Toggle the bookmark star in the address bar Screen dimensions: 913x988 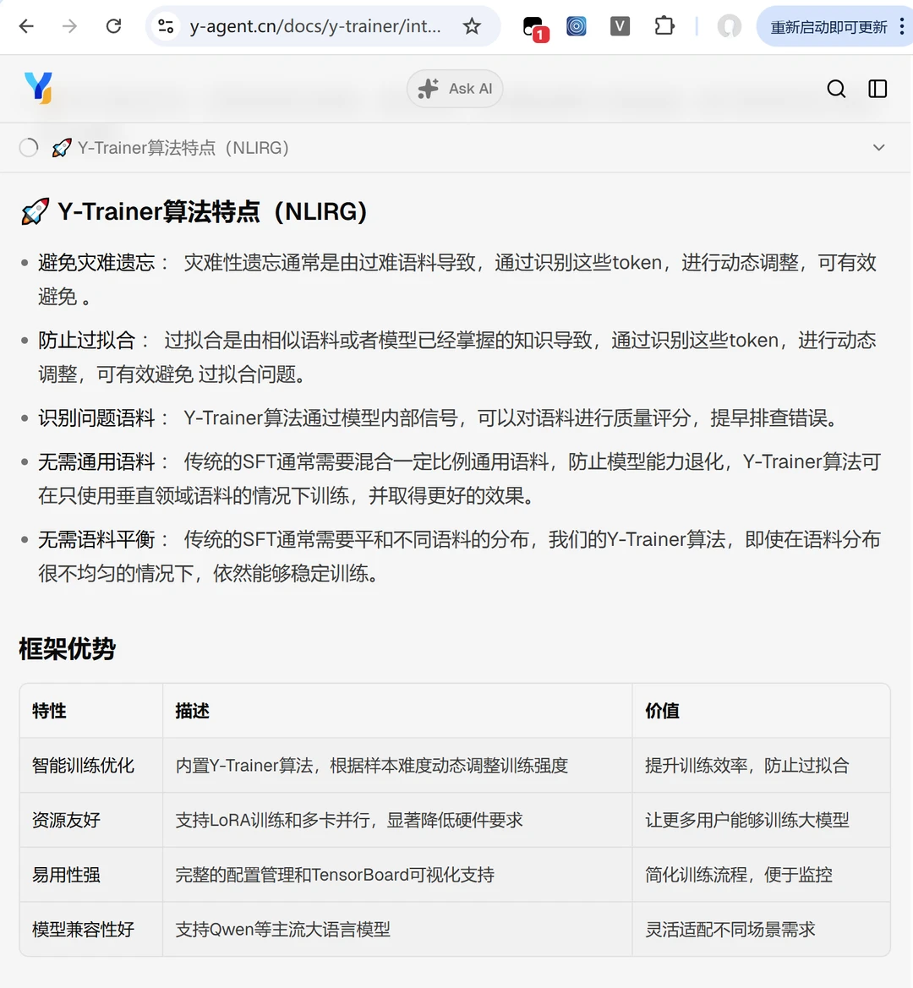(x=472, y=26)
